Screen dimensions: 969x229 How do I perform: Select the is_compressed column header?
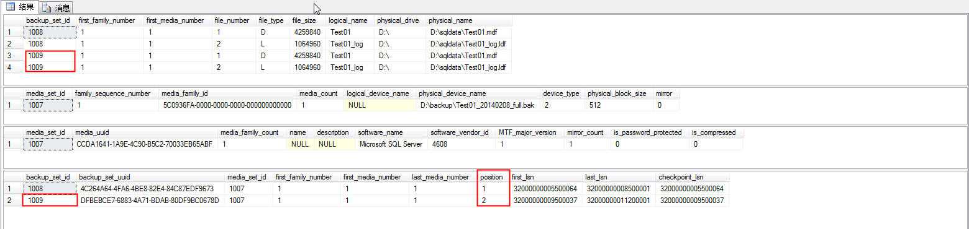pyautogui.click(x=717, y=132)
